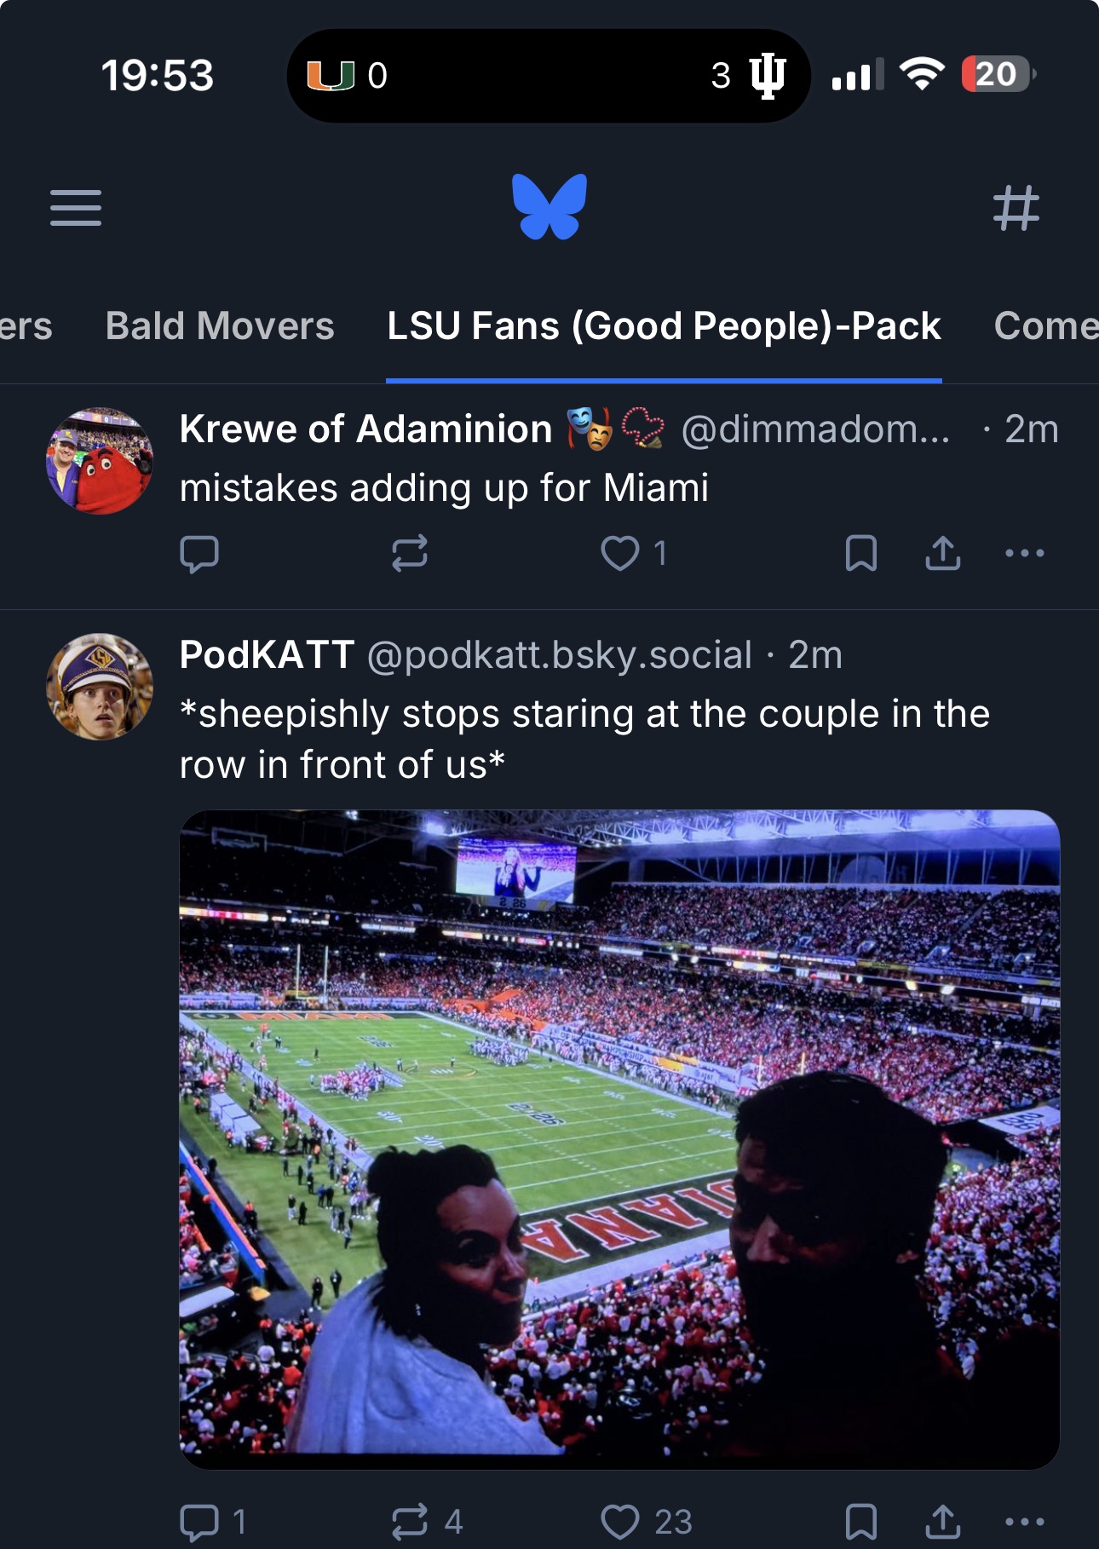
Task: Bookmark PodKATT's stadium post
Action: tap(861, 1522)
